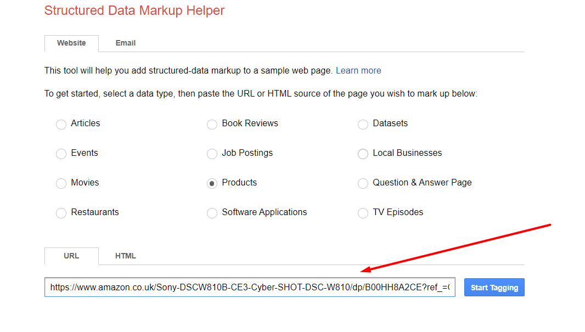Select the Book Reviews option

(x=212, y=125)
